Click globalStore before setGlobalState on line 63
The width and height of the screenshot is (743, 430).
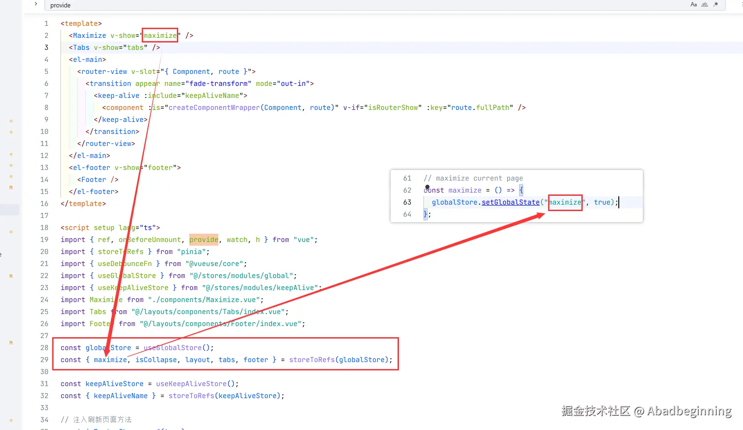454,202
